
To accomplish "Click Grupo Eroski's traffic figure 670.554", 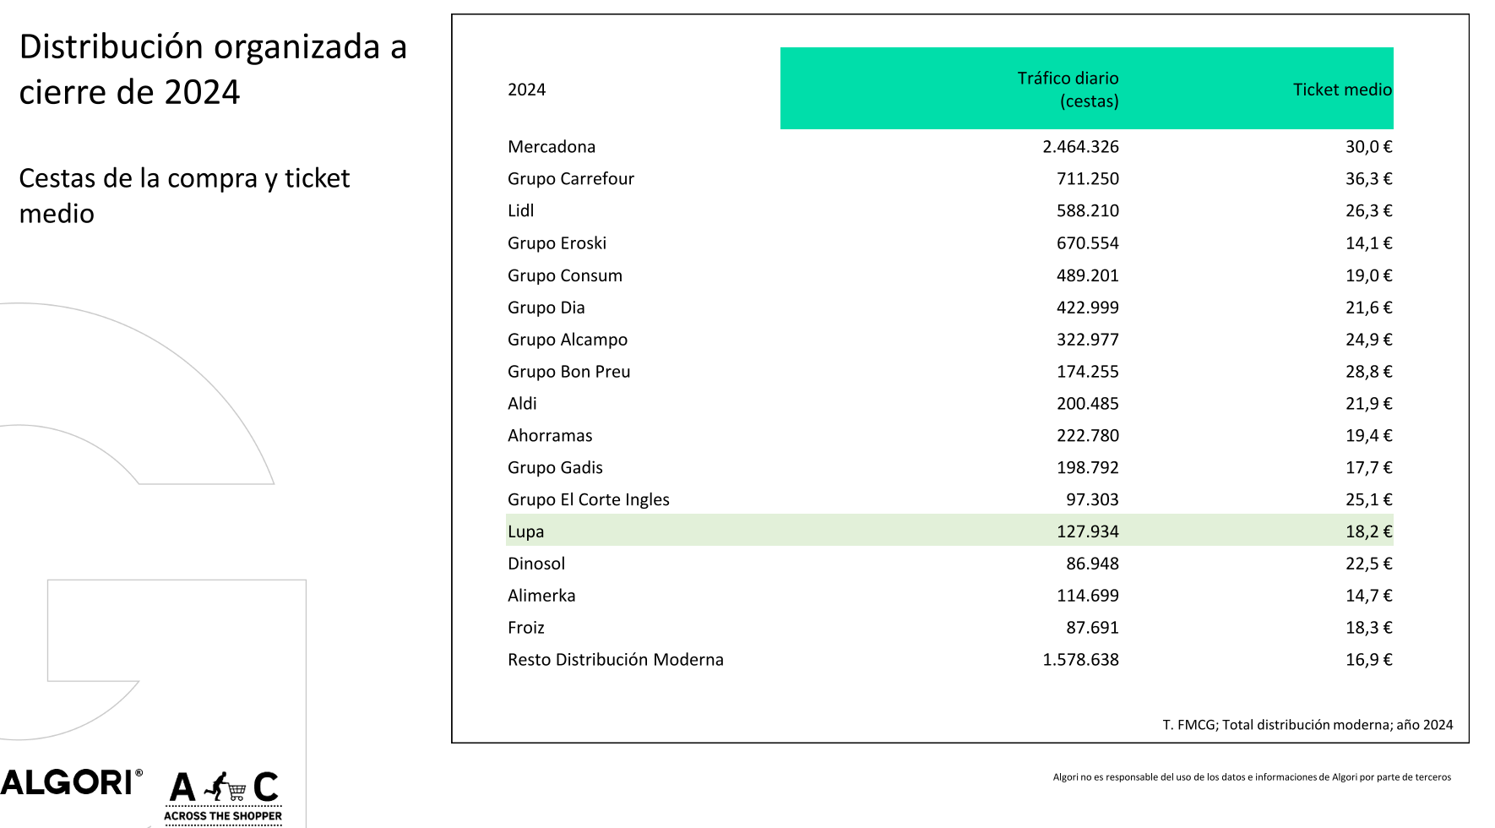I will (1087, 243).
